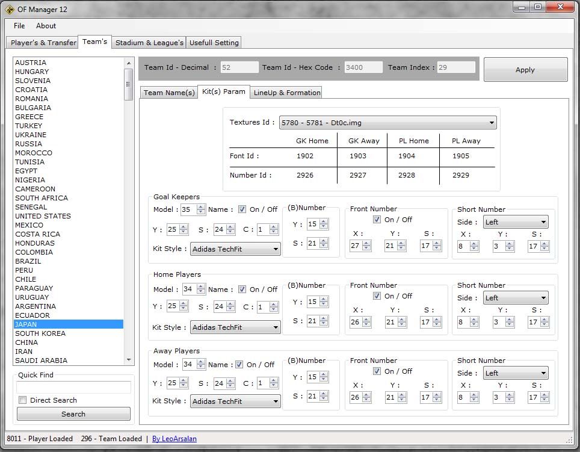Decrease the Home Players Model value
Screen dimensions: 580x452
coord(201,292)
